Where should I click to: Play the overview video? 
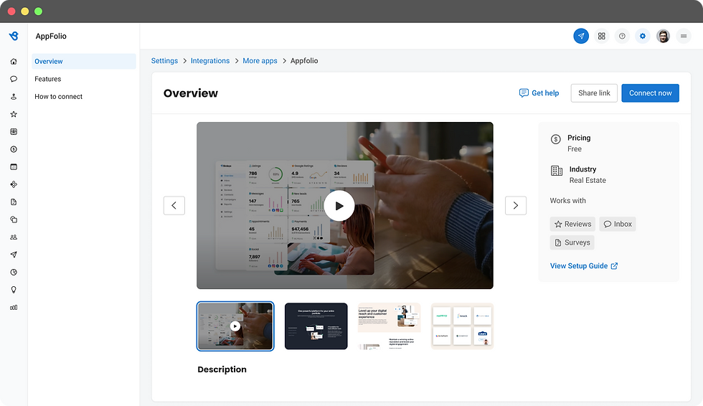[339, 206]
